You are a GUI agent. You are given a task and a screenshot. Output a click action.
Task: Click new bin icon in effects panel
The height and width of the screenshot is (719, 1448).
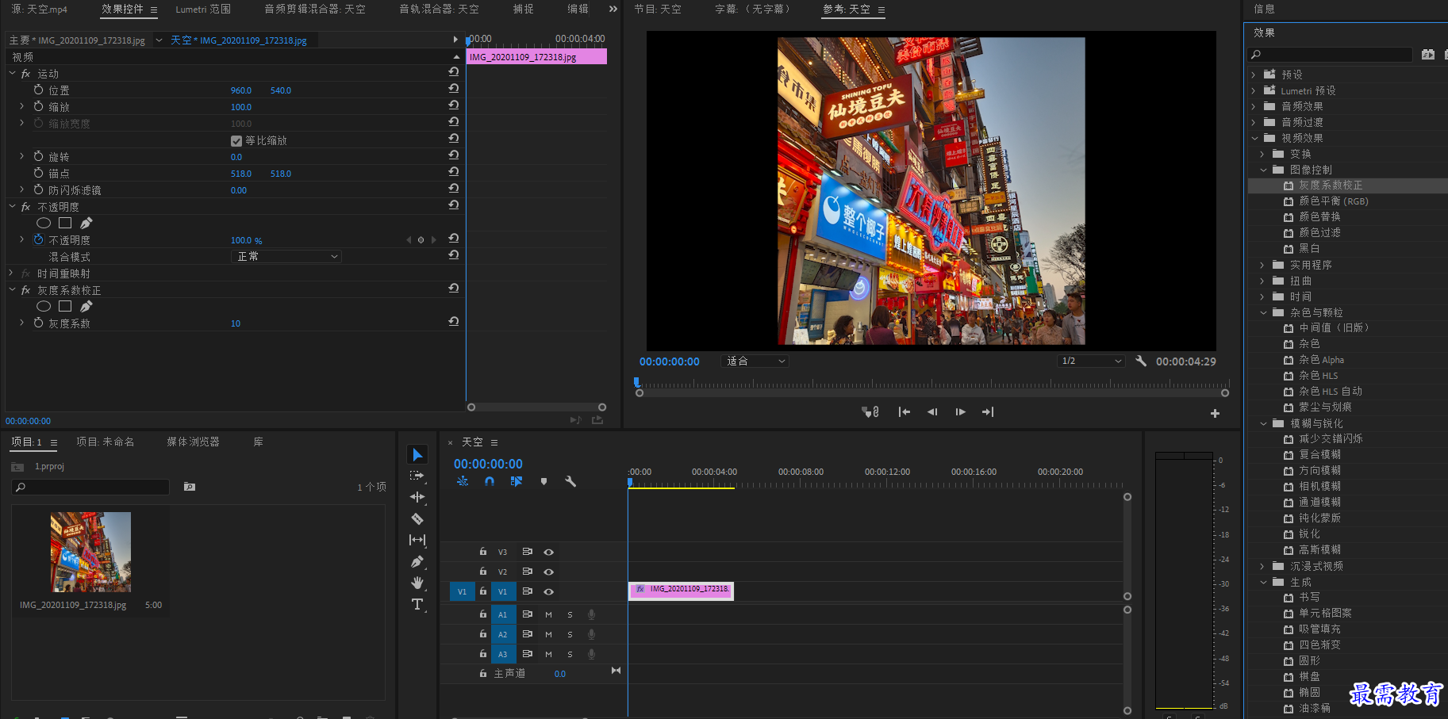pyautogui.click(x=1428, y=55)
